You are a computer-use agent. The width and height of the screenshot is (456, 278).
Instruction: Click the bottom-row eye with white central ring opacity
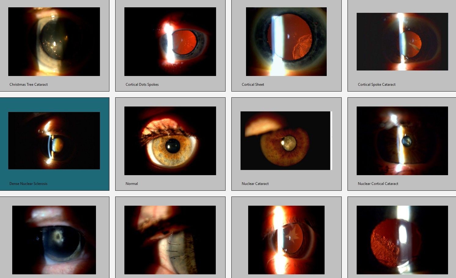pyautogui.click(x=54, y=240)
